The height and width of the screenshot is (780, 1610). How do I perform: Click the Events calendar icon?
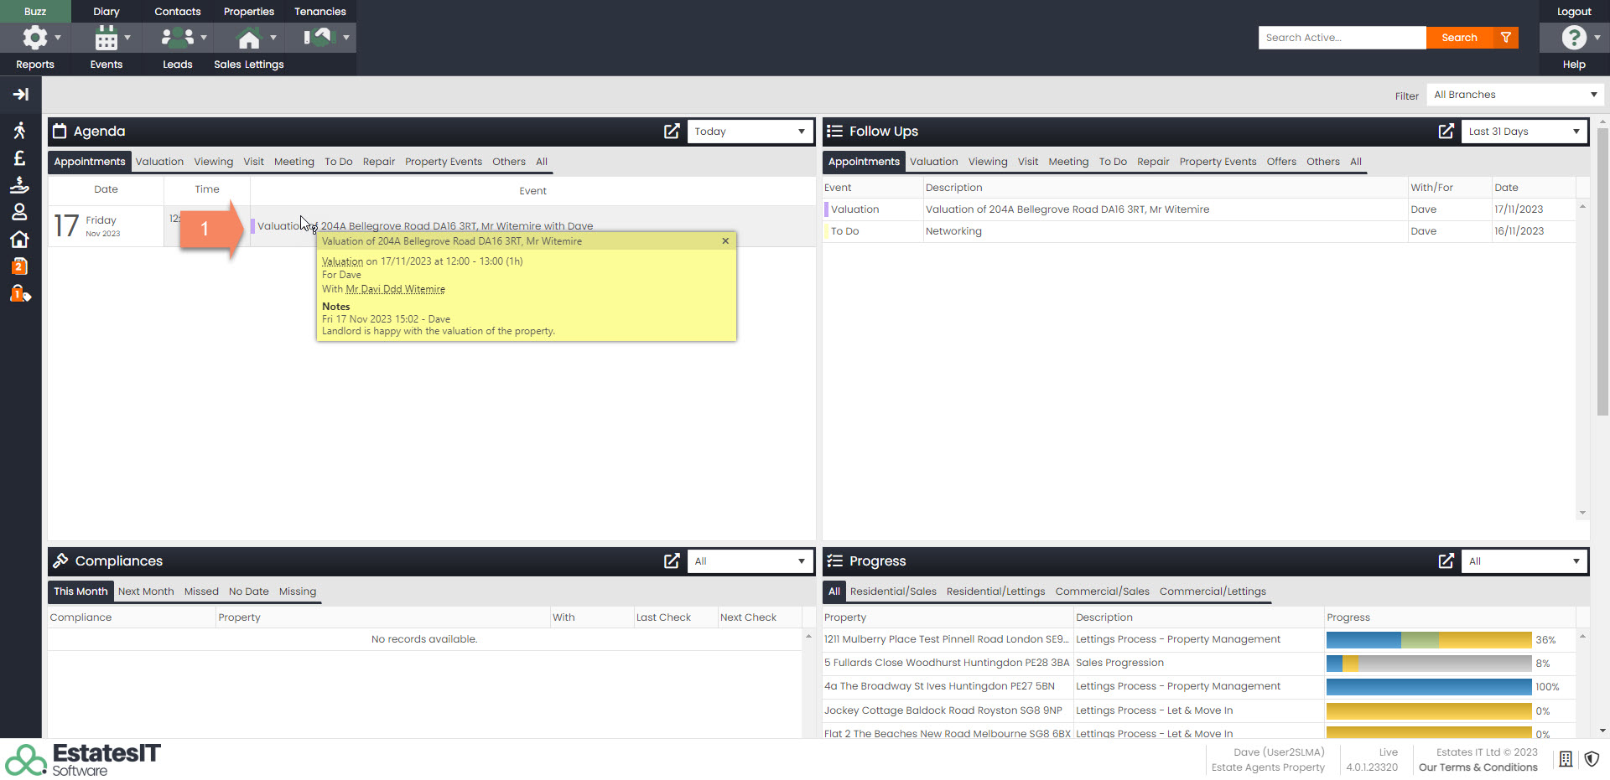106,38
